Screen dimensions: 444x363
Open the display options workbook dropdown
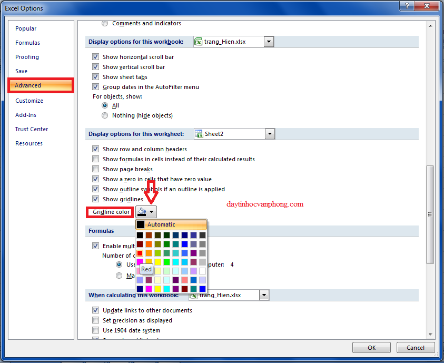[269, 42]
